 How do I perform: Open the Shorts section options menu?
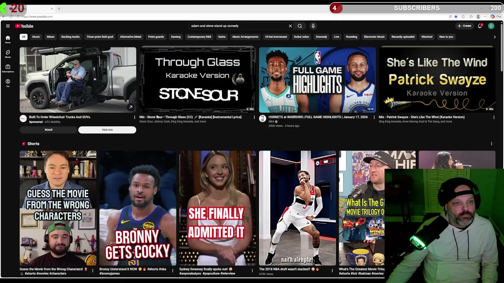click(x=491, y=144)
